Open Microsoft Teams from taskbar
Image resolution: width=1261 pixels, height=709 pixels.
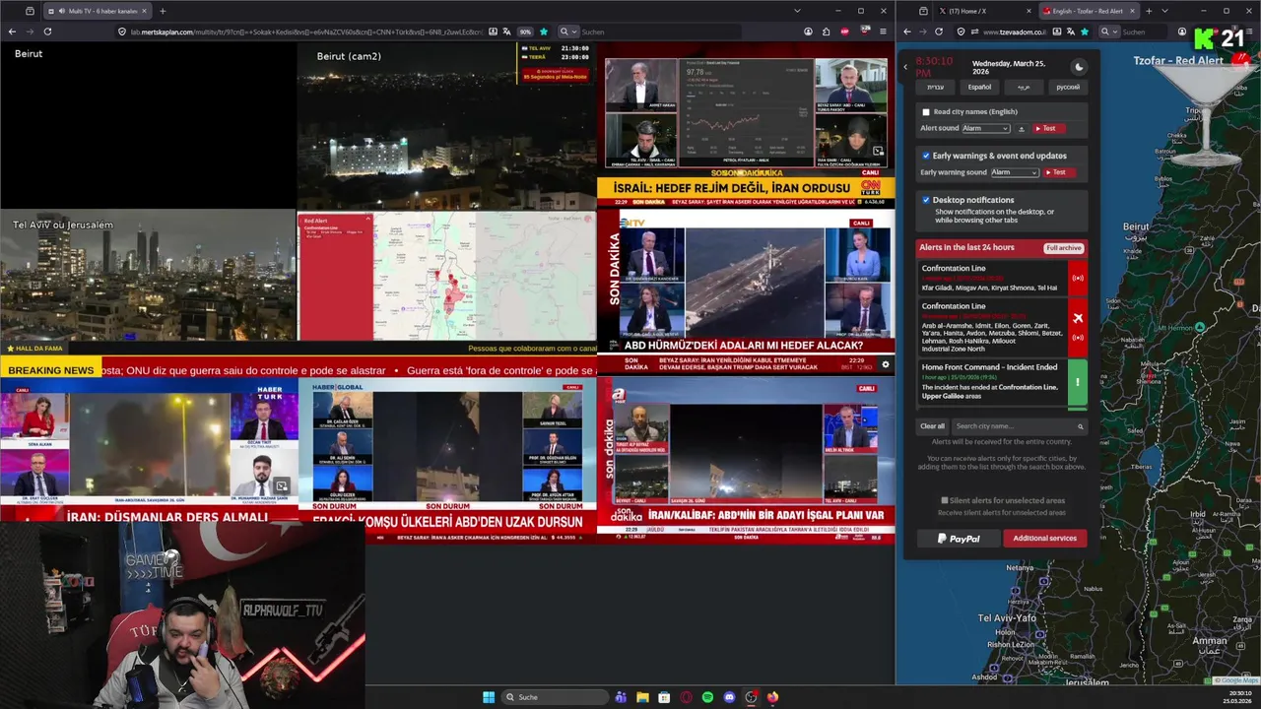[621, 697]
